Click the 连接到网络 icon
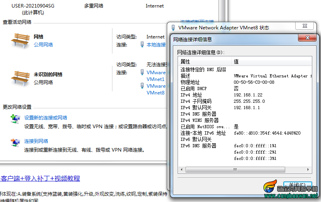 [x=15, y=142]
